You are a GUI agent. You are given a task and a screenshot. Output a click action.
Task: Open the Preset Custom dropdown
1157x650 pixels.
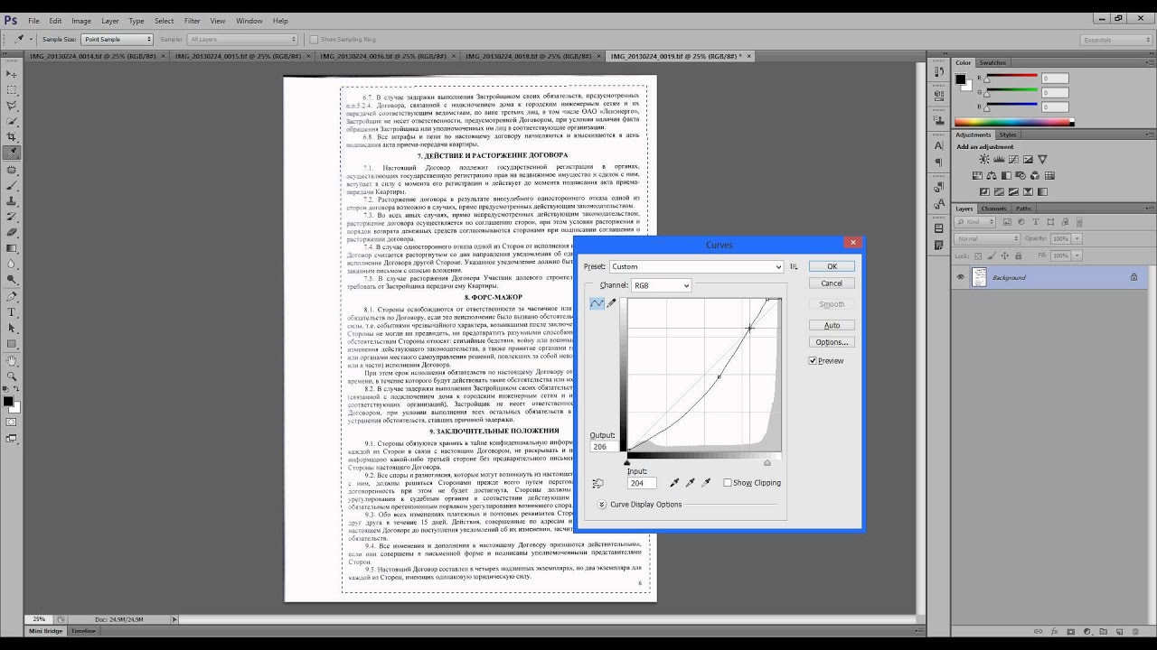[x=696, y=267]
